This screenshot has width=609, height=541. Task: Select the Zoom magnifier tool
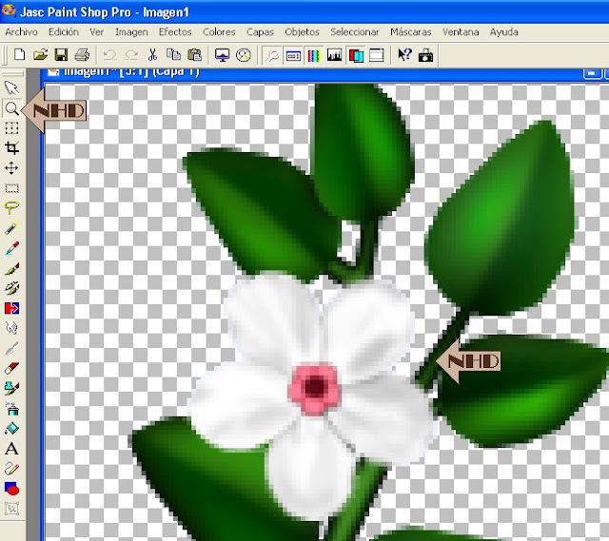pyautogui.click(x=11, y=108)
